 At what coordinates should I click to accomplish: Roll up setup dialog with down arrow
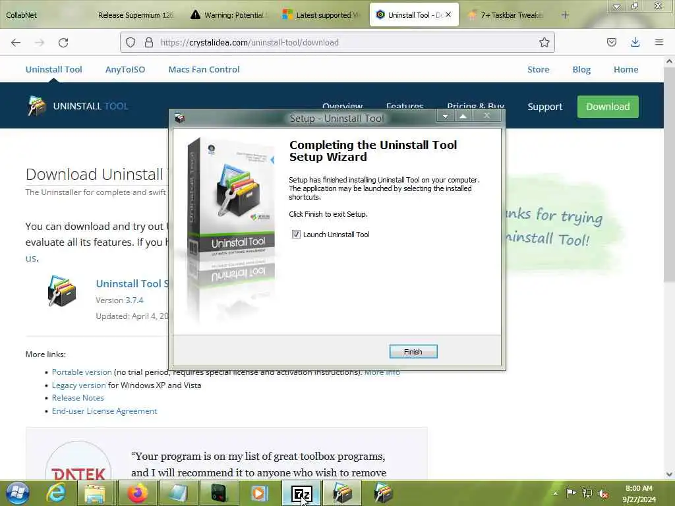coord(445,116)
